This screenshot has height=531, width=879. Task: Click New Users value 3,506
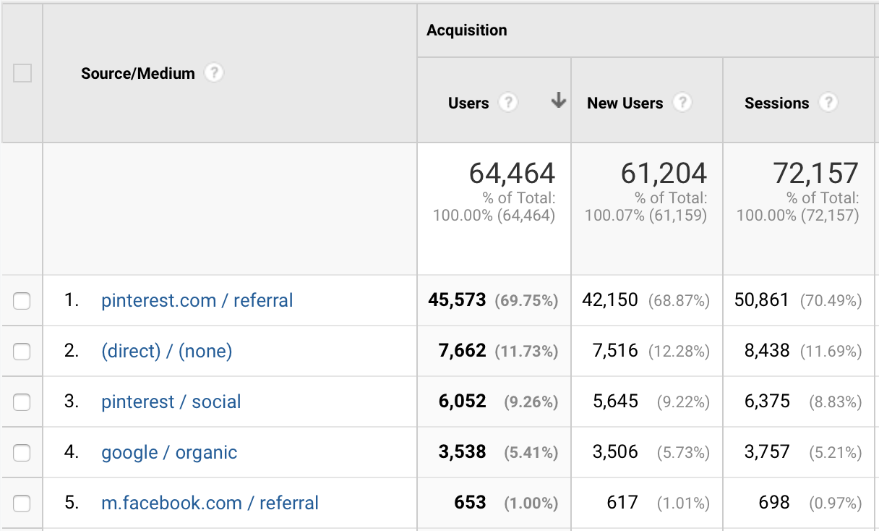[615, 452]
